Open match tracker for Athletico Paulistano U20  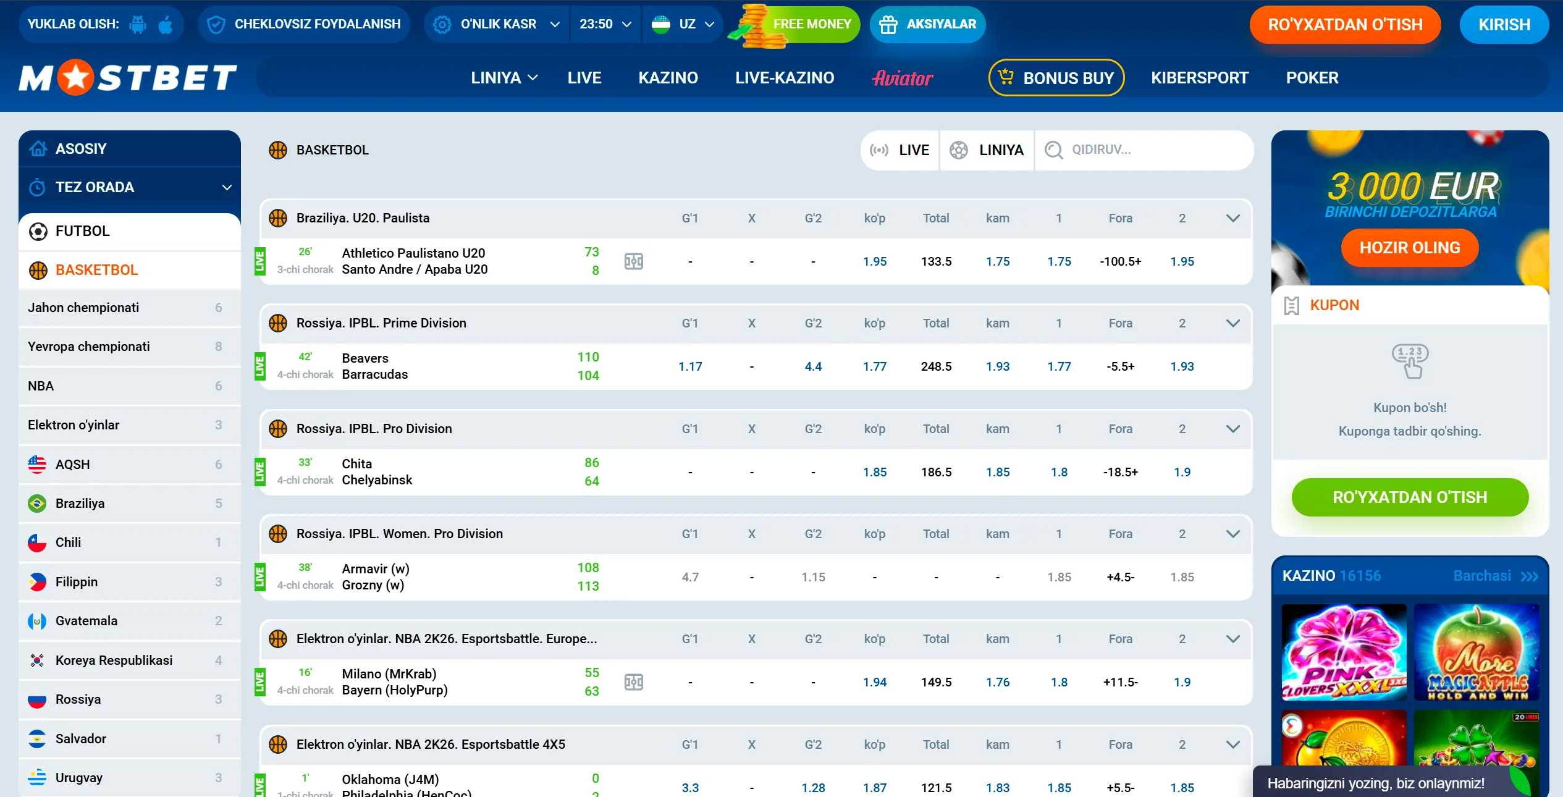coord(634,261)
